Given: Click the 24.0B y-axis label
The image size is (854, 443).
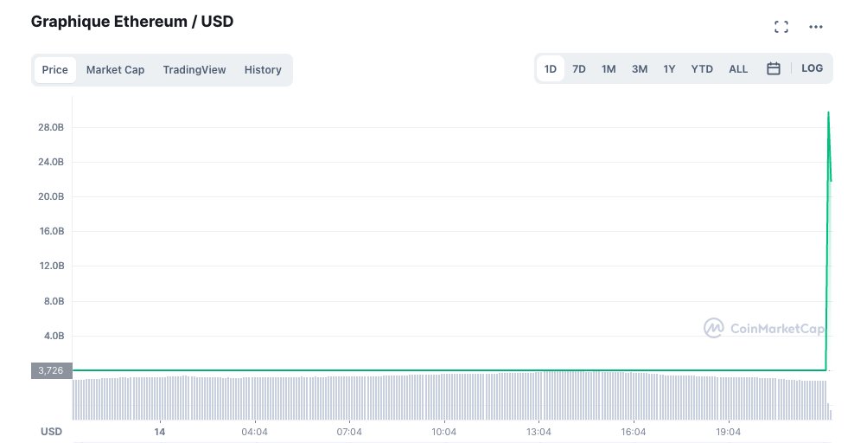Looking at the screenshot, I should 51,162.
